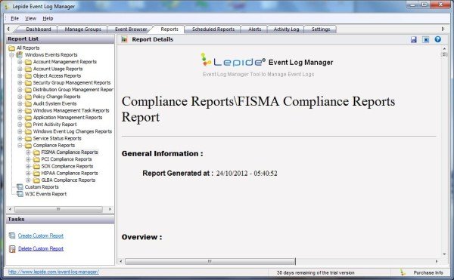Click the Create Custom Report link
The width and height of the screenshot is (454, 280).
[x=41, y=235]
